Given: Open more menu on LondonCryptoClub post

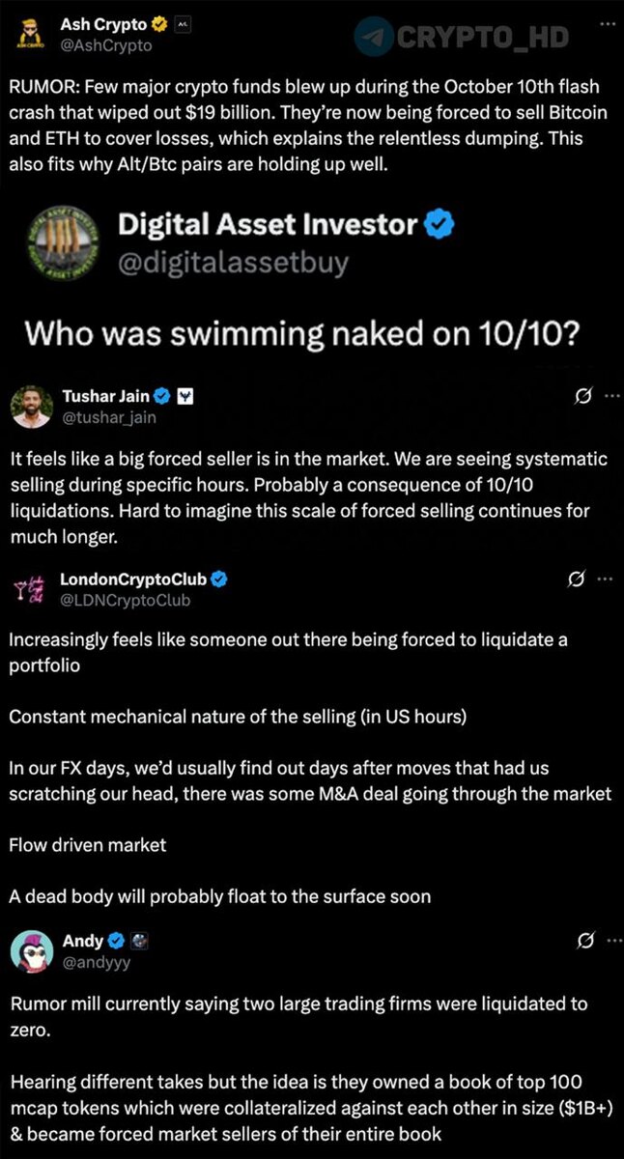Looking at the screenshot, I should [607, 579].
